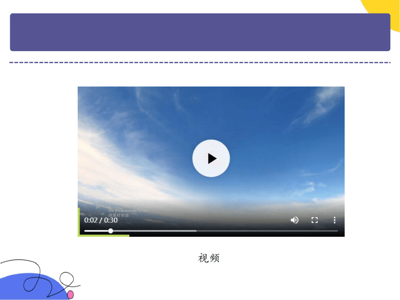Screen dimensions: 400x300
Task: Click the video progress bar's playhead knob
Action: (x=110, y=231)
